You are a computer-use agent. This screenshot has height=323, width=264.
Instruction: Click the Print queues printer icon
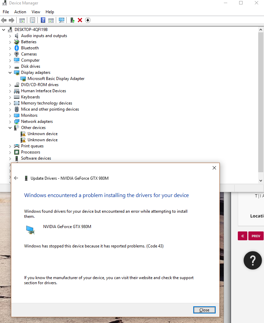[x=16, y=146]
